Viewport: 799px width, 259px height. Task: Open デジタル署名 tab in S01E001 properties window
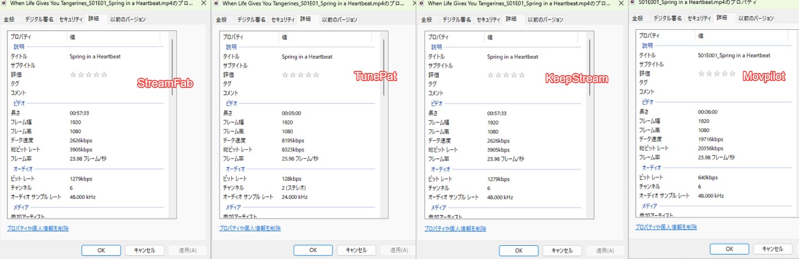tap(668, 18)
